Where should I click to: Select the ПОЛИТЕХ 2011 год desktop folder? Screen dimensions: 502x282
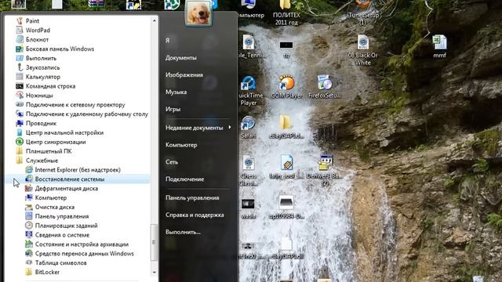pyautogui.click(x=286, y=13)
